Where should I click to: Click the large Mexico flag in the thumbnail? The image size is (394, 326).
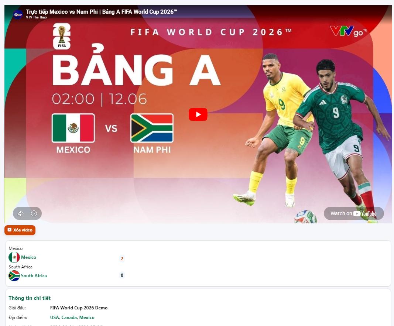coord(73,128)
